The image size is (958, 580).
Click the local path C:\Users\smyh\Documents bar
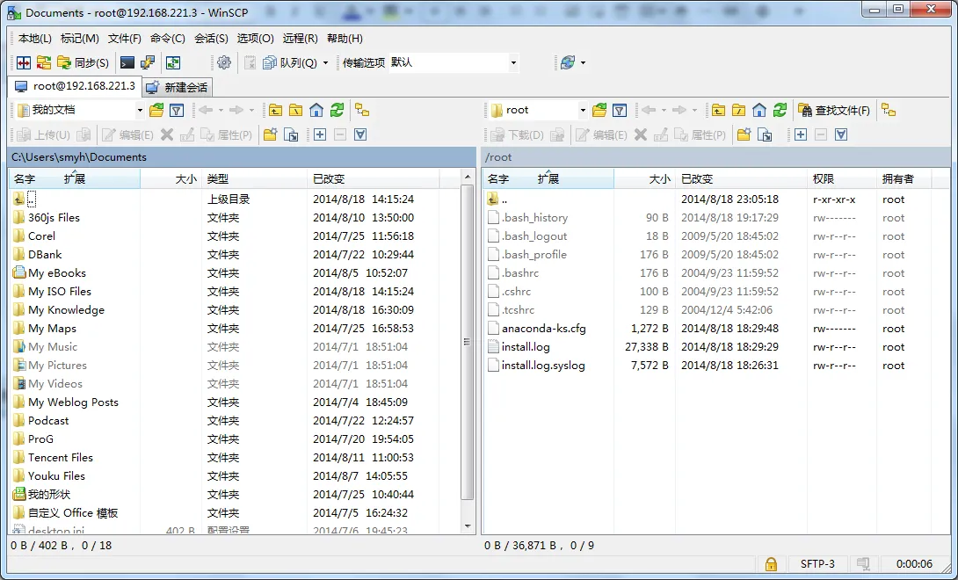pyautogui.click(x=242, y=157)
